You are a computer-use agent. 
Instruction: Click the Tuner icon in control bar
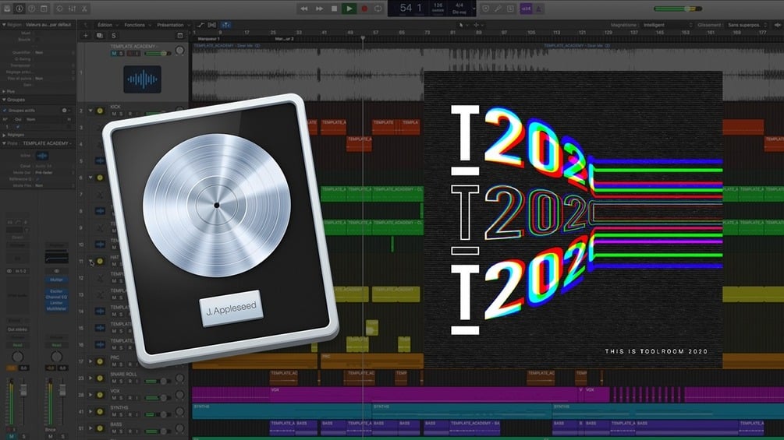point(498,9)
